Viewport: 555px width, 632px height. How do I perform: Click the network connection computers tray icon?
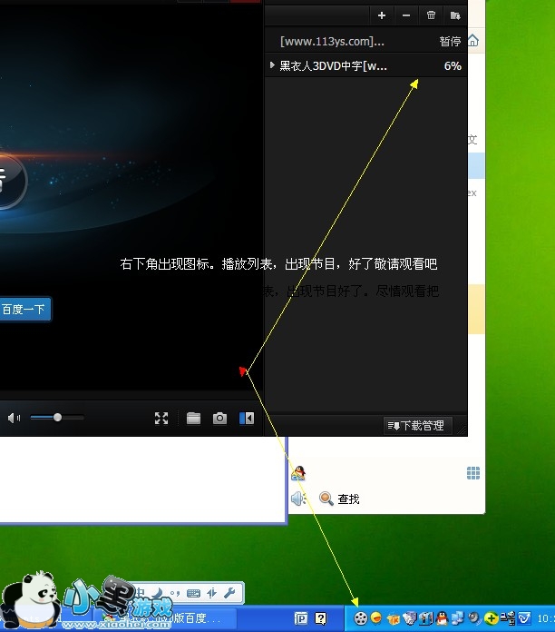coord(508,617)
